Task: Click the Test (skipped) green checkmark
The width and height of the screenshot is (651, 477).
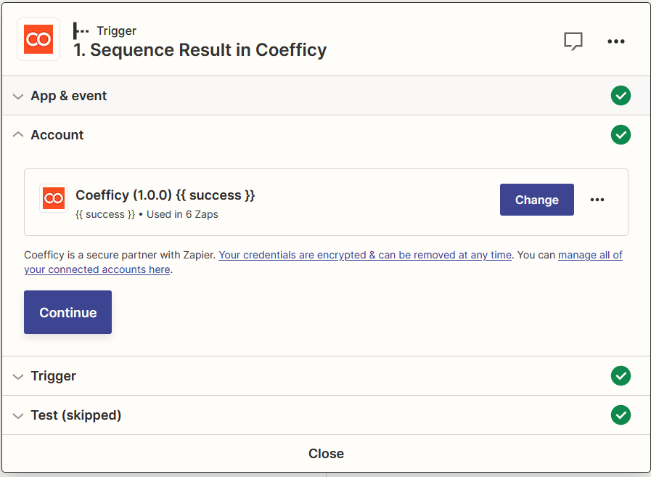Action: point(621,415)
